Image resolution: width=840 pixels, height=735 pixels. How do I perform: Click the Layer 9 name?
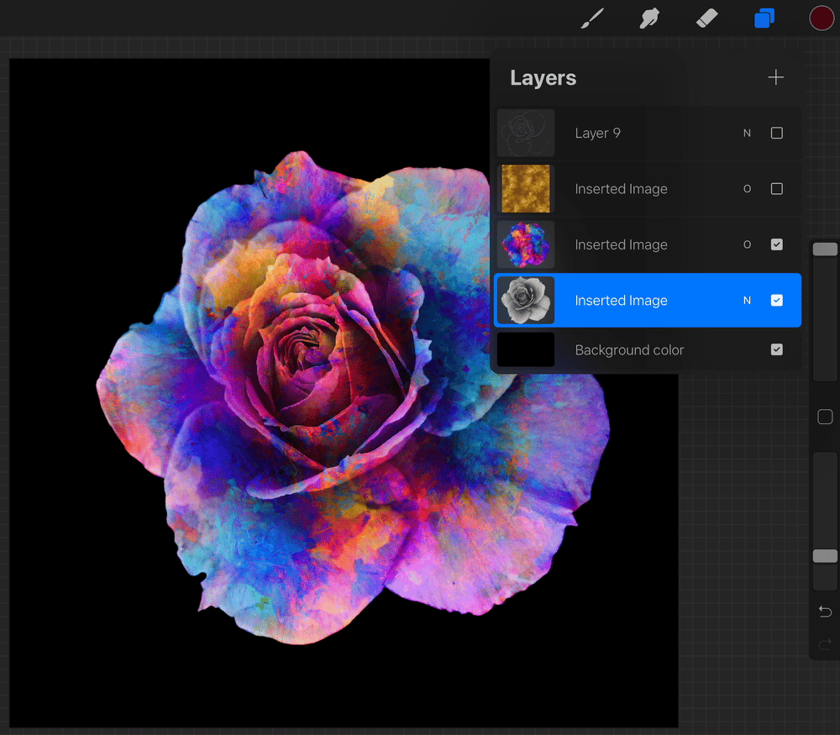point(597,133)
